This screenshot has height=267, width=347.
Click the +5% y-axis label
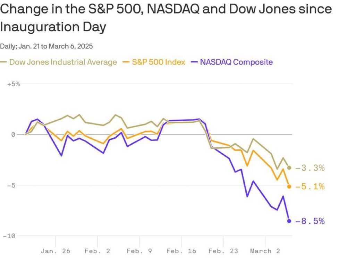[x=14, y=84]
